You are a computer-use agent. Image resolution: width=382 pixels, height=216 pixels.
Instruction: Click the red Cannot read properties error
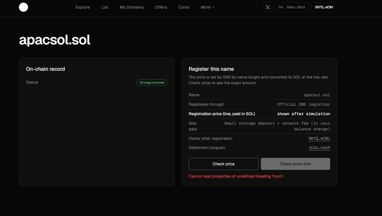click(236, 176)
